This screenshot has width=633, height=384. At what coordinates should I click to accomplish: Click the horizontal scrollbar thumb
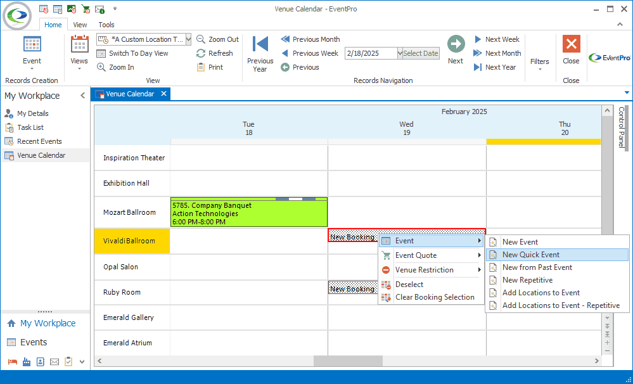click(348, 361)
